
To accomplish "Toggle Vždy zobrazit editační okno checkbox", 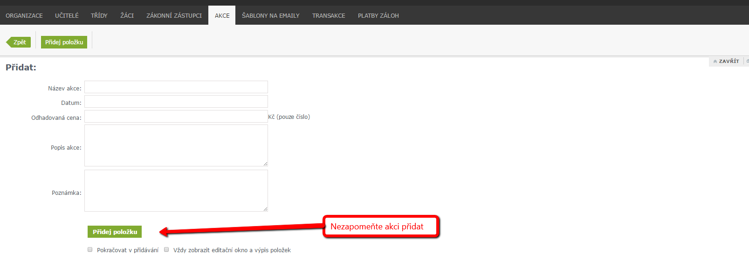I will tap(166, 249).
